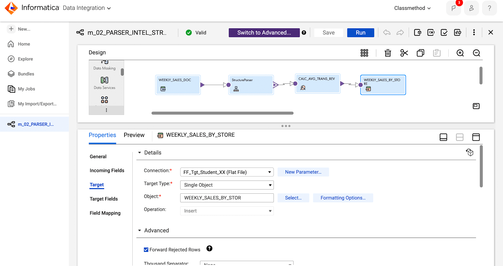Open the notifications flag icon
The image size is (503, 266).
(x=453, y=8)
